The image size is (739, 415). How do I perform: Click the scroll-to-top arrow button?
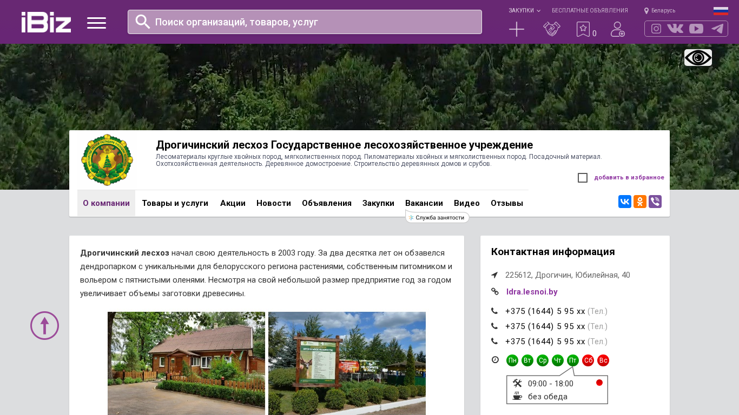(44, 326)
